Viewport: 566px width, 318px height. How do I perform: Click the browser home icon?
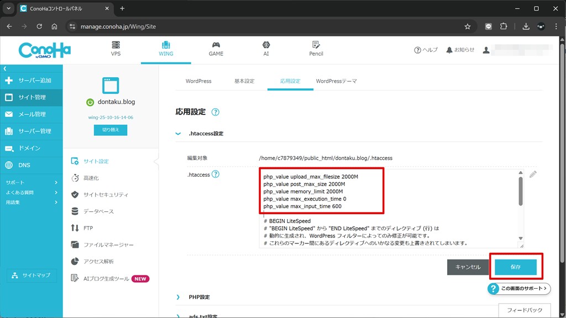tap(54, 26)
